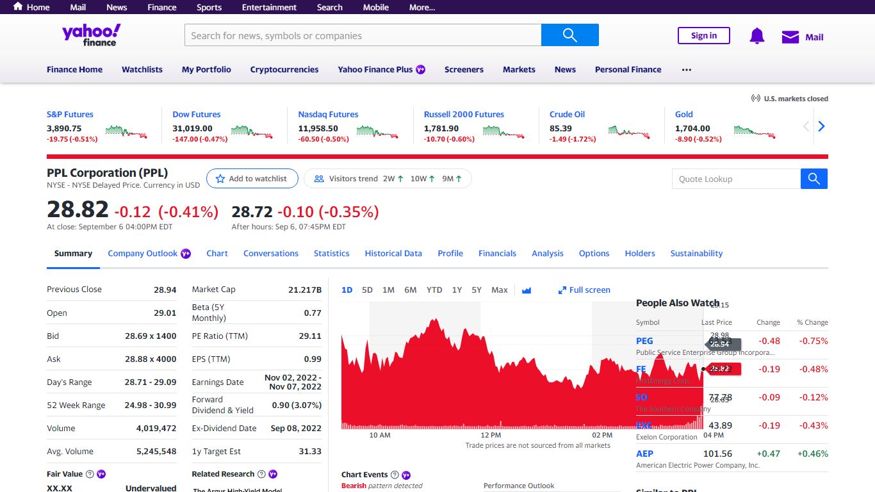Select the 1M chart range
875x492 pixels.
coord(388,290)
